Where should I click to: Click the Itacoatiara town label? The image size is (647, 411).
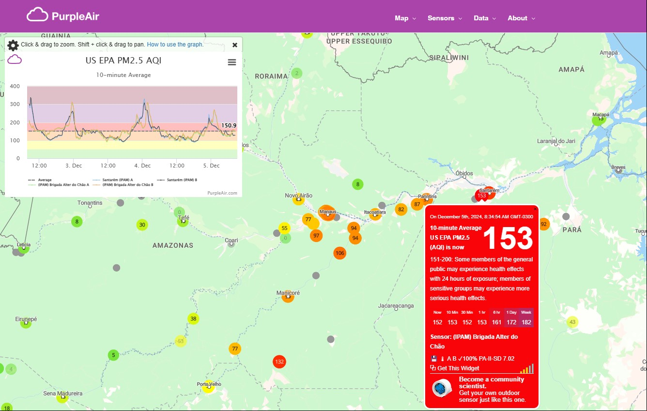click(x=375, y=213)
